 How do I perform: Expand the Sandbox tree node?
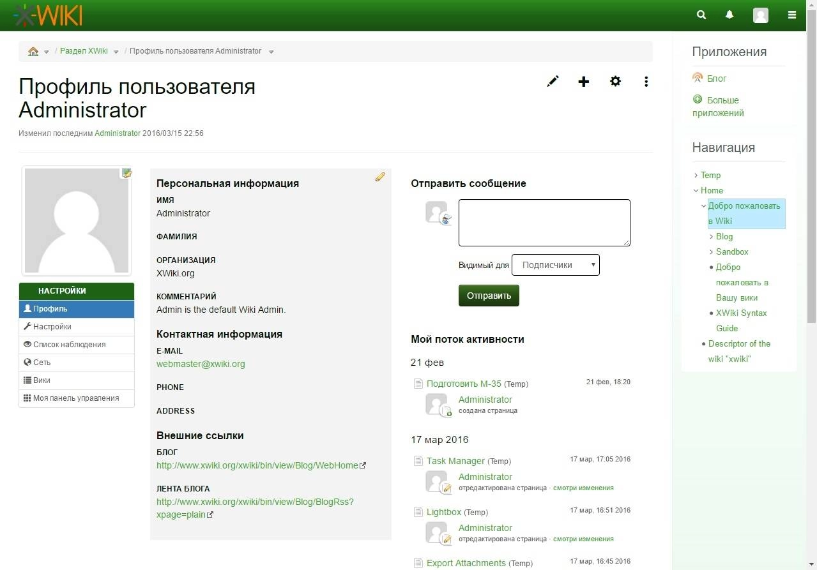[x=711, y=252]
